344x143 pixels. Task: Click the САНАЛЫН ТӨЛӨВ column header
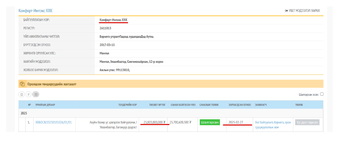209,105
